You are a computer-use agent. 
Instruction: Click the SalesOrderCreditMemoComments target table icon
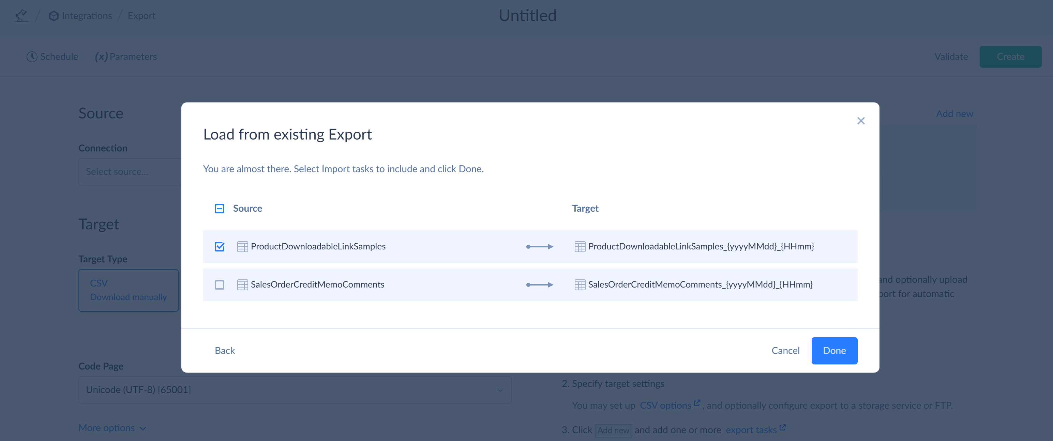click(x=580, y=284)
